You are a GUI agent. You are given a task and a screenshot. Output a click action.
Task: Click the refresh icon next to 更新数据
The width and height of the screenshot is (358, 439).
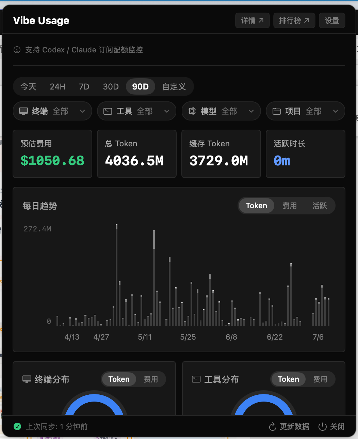(x=273, y=427)
